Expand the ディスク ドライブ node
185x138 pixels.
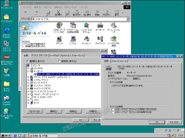coord(28,83)
